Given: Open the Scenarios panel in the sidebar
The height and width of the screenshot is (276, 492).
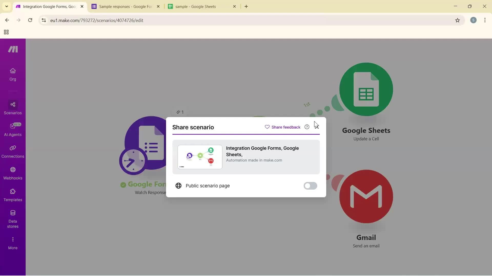Looking at the screenshot, I should click(13, 108).
